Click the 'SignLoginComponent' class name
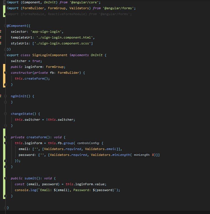The height and width of the screenshot is (214, 210). pos(50,55)
